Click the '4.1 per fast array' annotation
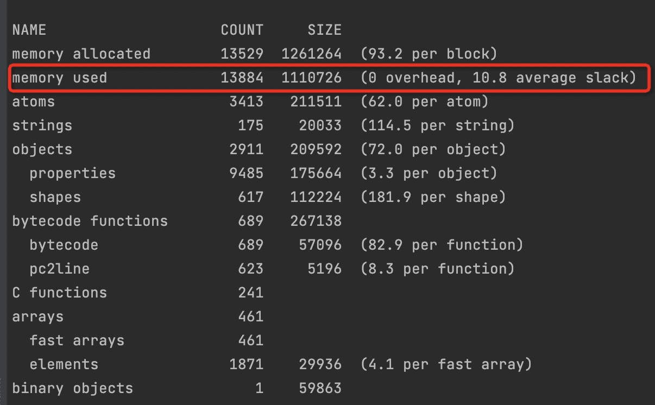The image size is (655, 405). coord(446,364)
